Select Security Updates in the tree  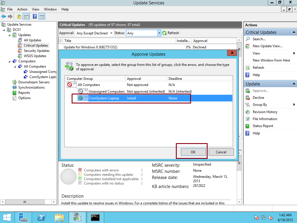coord(37,51)
